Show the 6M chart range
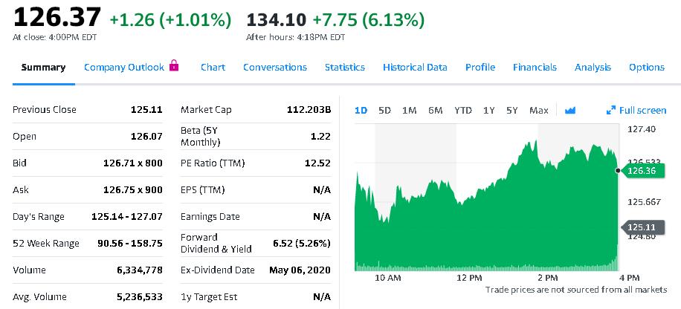Screen dimensions: 681x309 click(x=435, y=111)
